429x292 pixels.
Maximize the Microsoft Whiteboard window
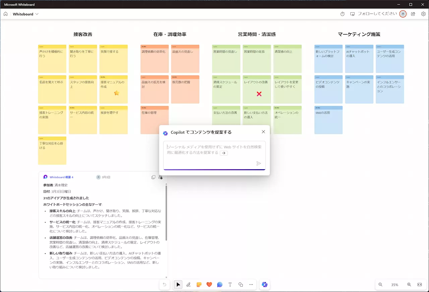pos(411,4)
